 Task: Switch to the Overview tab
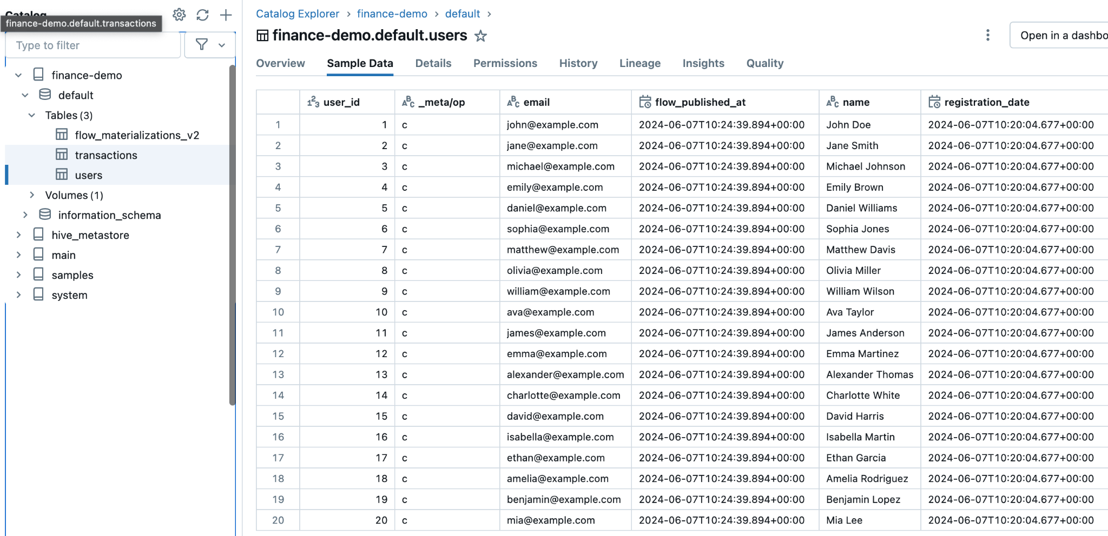tap(280, 63)
